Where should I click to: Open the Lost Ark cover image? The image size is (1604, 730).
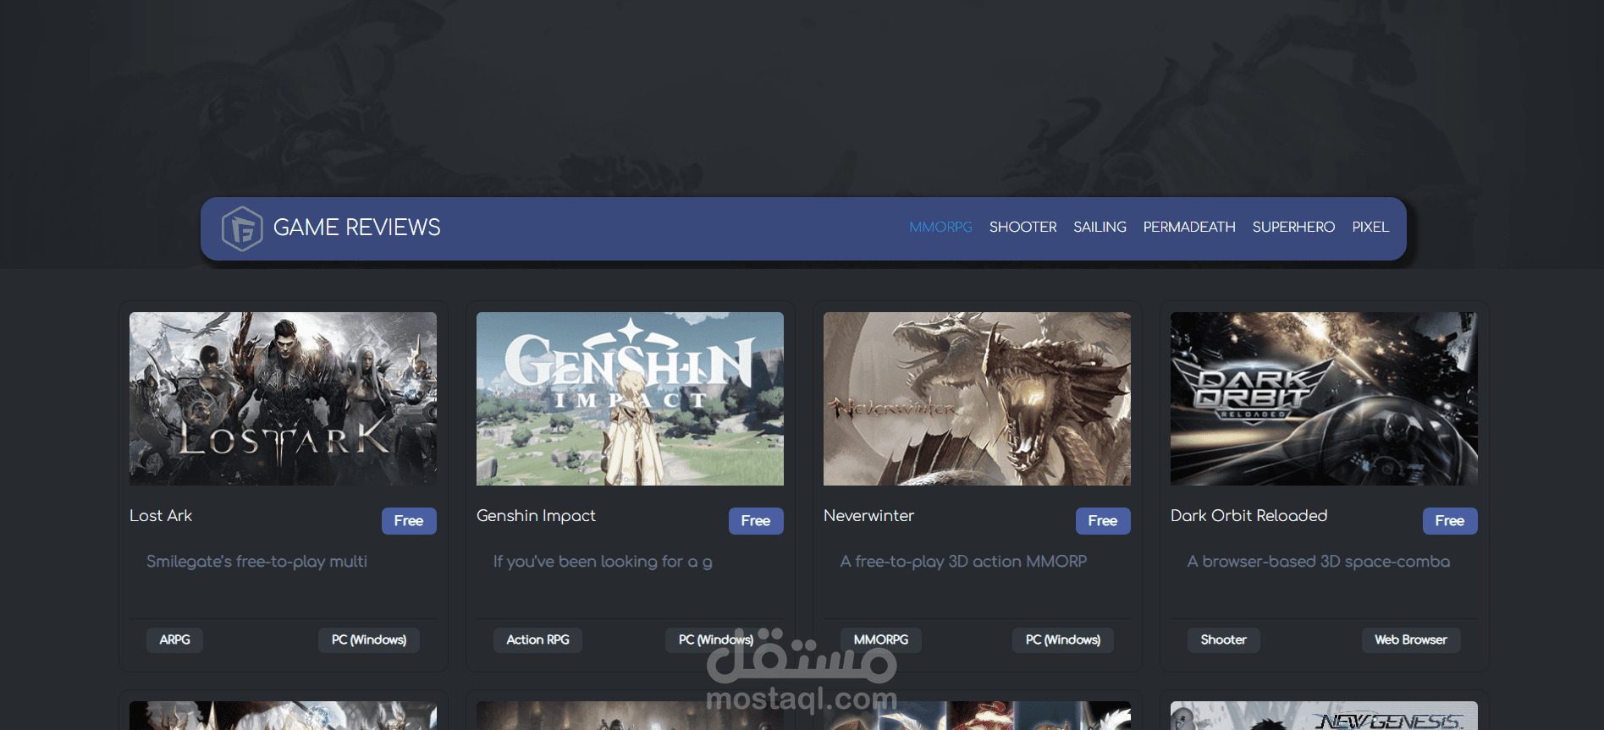283,398
